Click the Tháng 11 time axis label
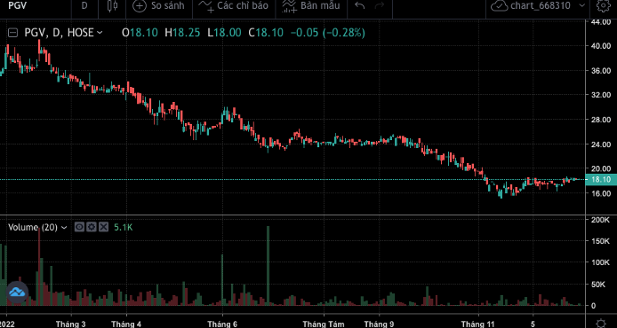This screenshot has width=617, height=328. 477,324
